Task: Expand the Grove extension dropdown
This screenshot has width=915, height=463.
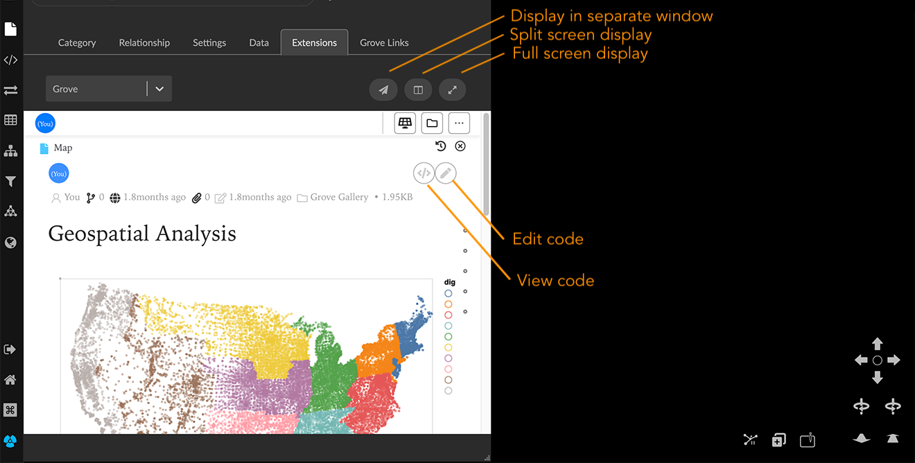Action: click(159, 89)
